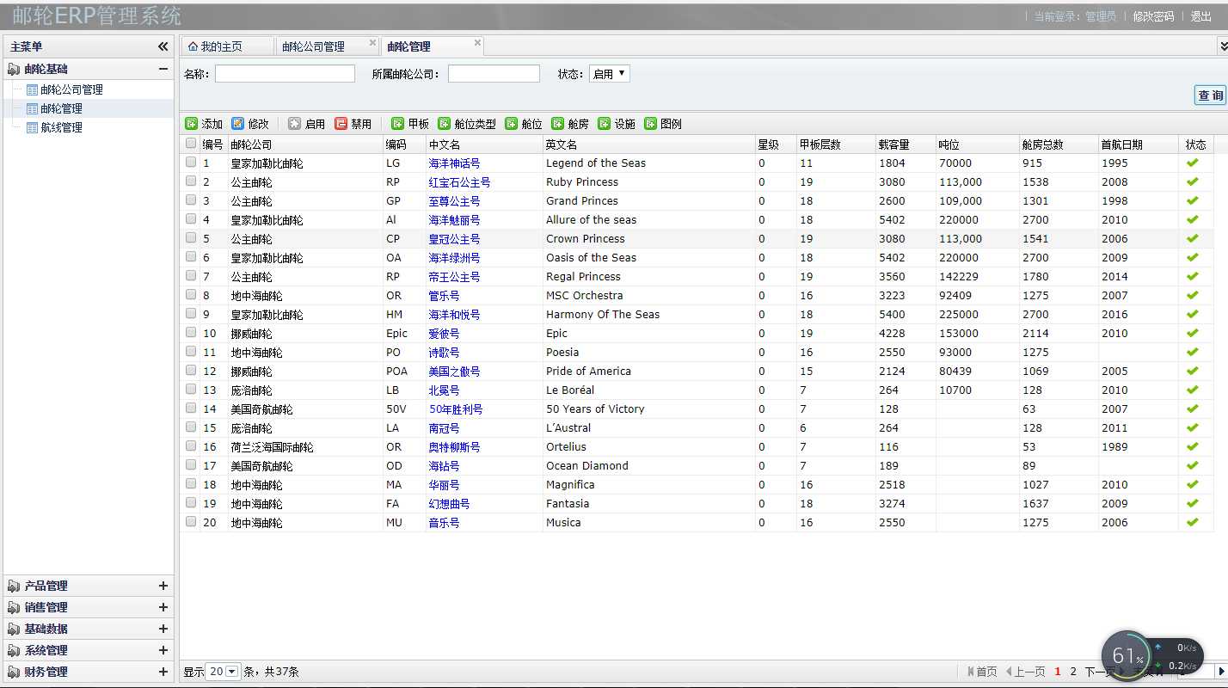1228x688 pixels.
Task: Check the row 10 checkbox for 爱彼号
Action: (191, 332)
